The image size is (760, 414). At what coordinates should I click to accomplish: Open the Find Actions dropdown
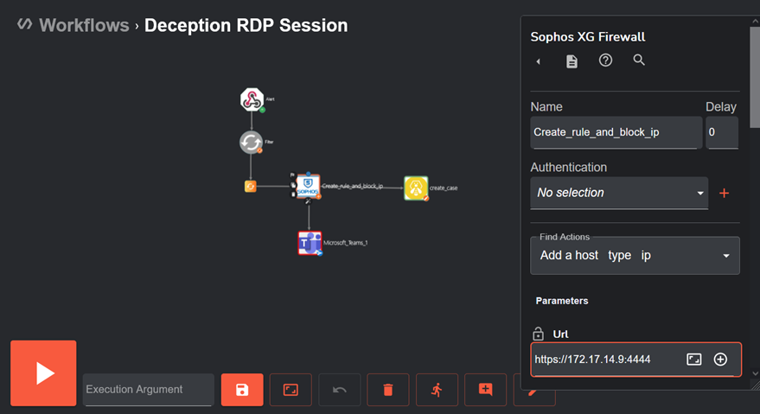click(x=635, y=256)
